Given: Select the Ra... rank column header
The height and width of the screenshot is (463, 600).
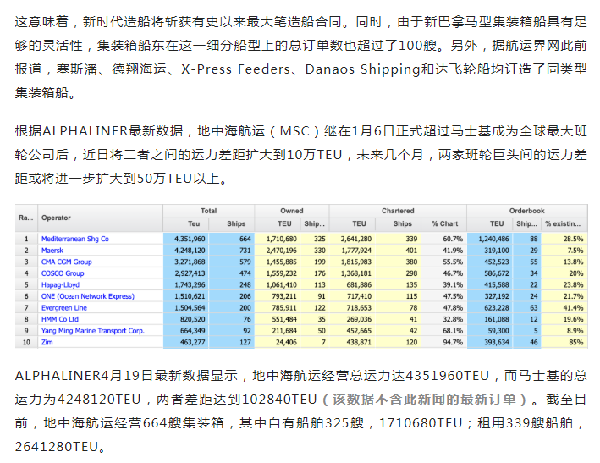Looking at the screenshot, I should (26, 218).
